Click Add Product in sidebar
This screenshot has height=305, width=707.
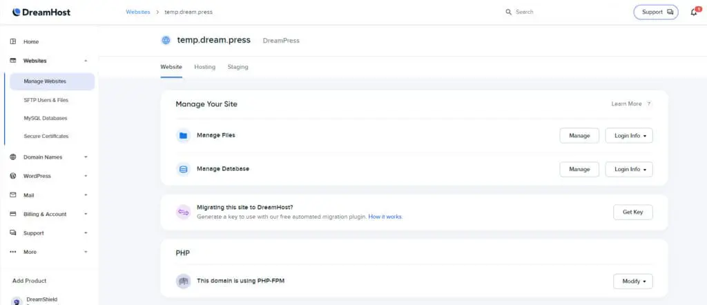[29, 281]
